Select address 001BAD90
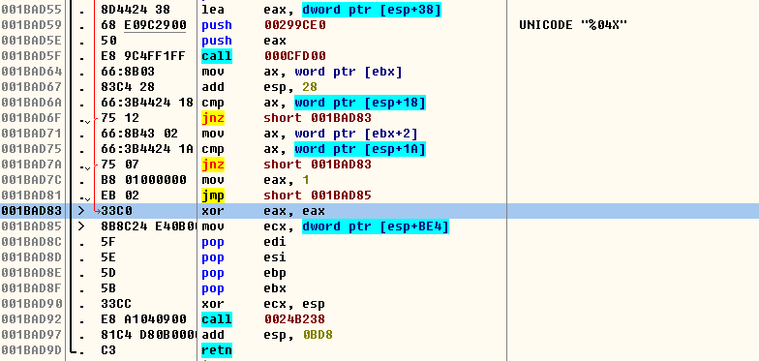759x361 pixels. coord(31,304)
